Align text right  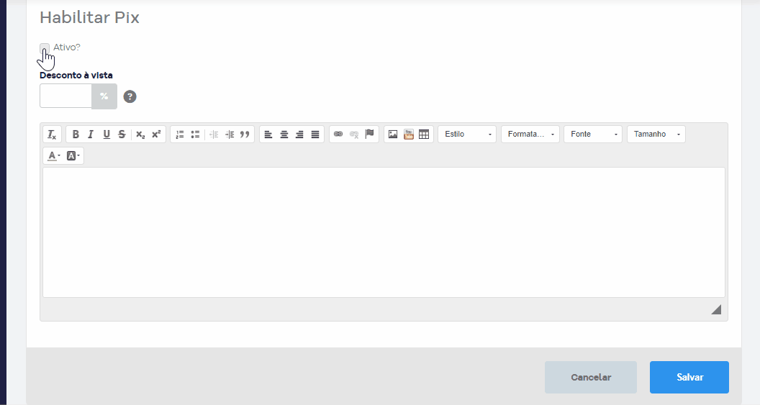(299, 135)
